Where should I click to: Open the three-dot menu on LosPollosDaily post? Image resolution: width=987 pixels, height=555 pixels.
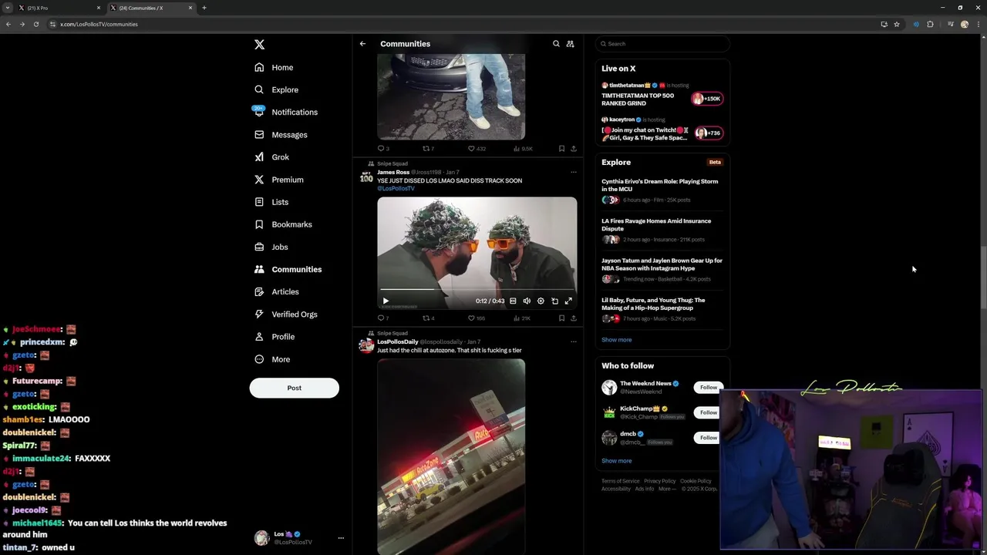pyautogui.click(x=573, y=341)
